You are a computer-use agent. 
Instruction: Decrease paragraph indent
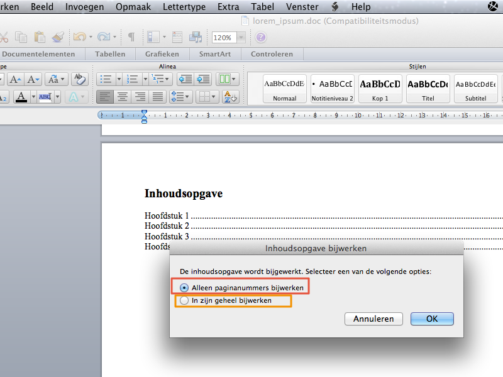coord(185,79)
